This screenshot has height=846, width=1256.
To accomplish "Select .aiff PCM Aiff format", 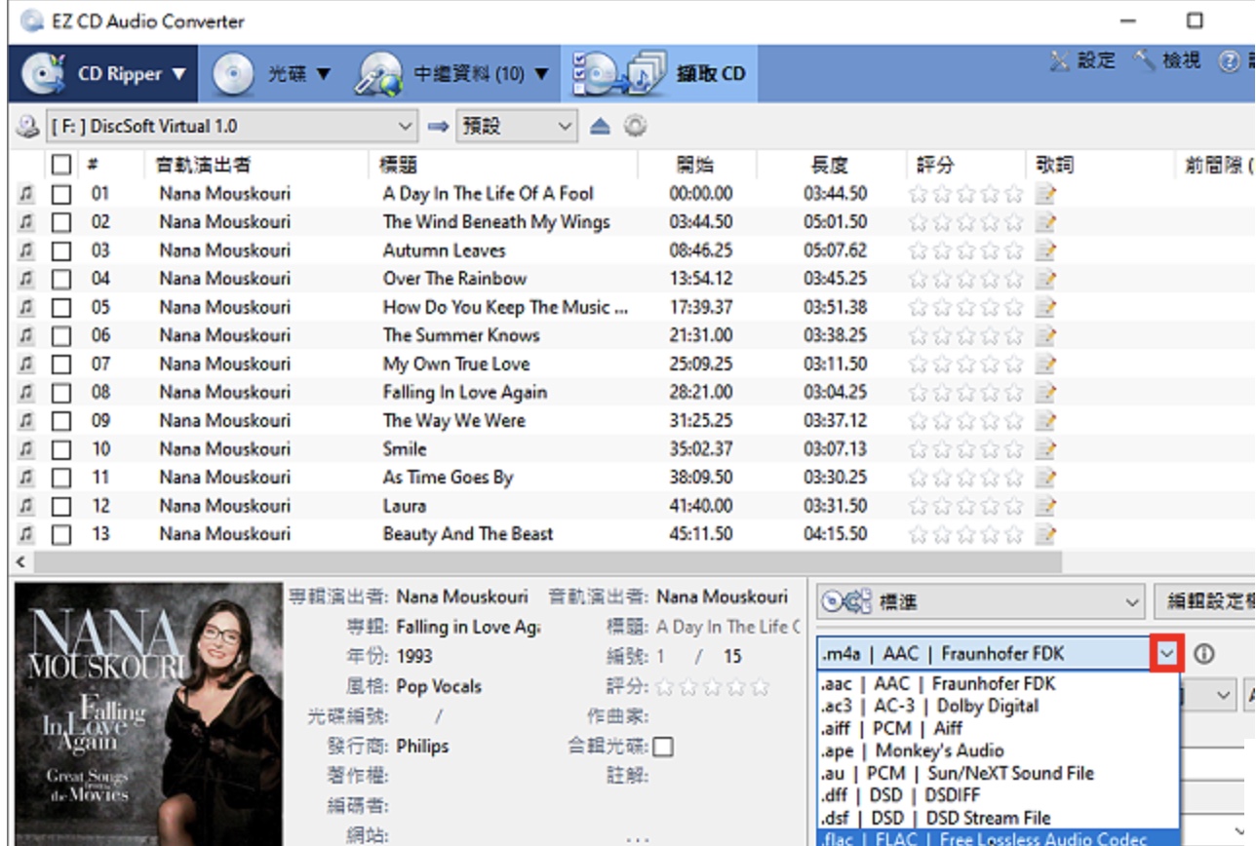I will 998,728.
